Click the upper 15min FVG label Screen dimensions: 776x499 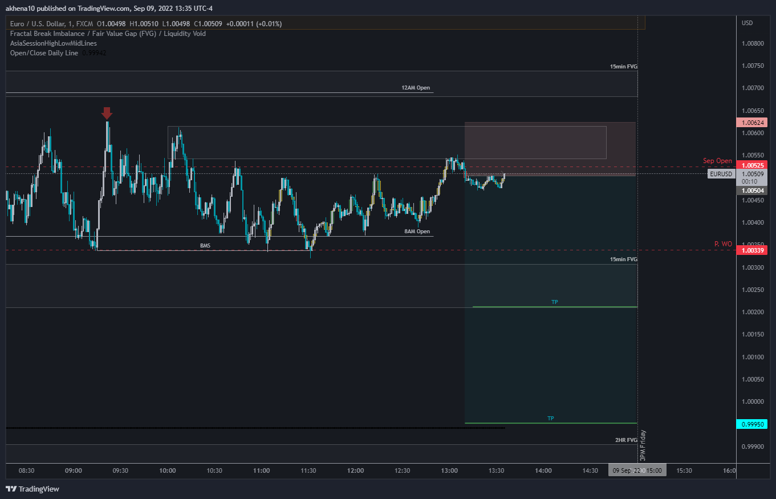(x=623, y=67)
